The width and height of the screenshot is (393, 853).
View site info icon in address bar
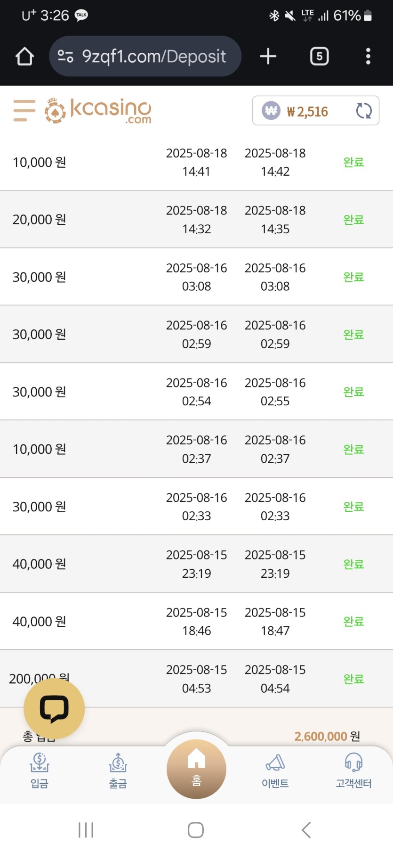(x=65, y=57)
